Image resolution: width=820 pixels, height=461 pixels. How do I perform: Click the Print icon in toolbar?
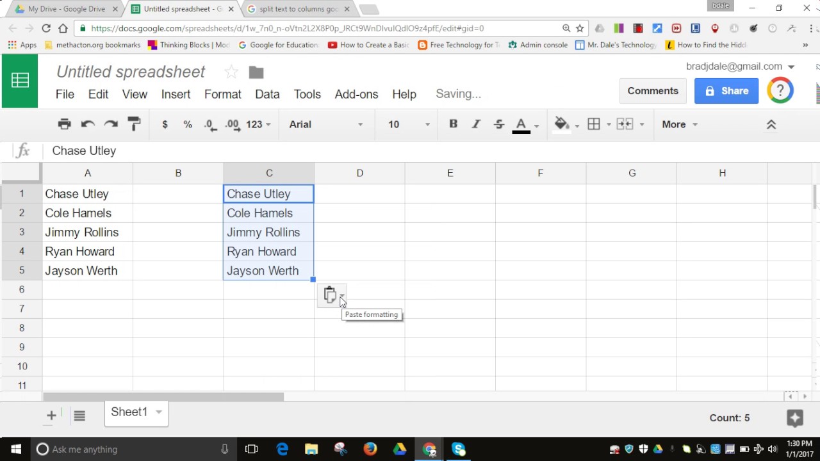point(64,124)
